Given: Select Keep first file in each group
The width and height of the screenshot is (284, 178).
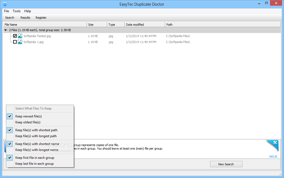Looking at the screenshot, I should (x=40, y=158).
